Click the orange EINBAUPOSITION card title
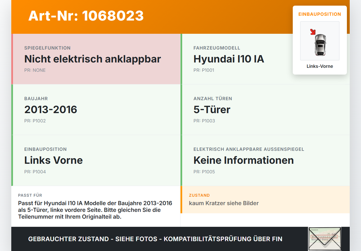The width and height of the screenshot is (361, 251). pos(320,14)
